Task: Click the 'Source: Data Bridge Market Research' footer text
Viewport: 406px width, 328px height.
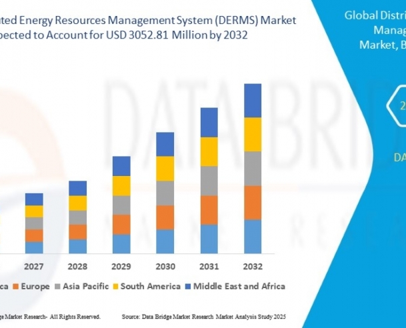Action: click(168, 317)
